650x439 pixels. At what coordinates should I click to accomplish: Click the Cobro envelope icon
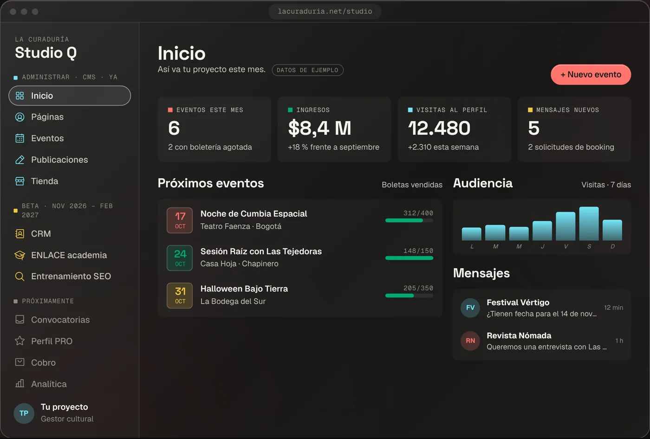(19, 362)
